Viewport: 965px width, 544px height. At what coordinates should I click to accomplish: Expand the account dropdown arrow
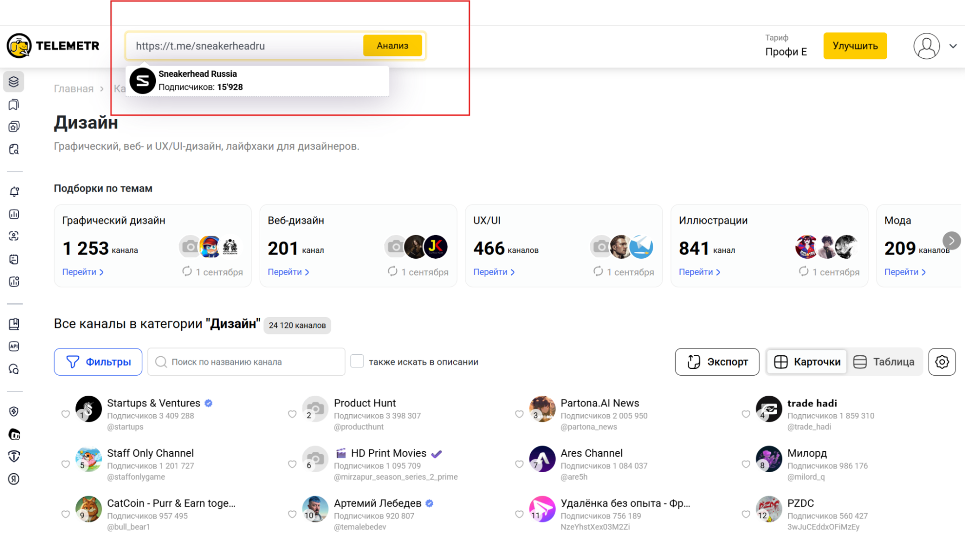pyautogui.click(x=953, y=46)
